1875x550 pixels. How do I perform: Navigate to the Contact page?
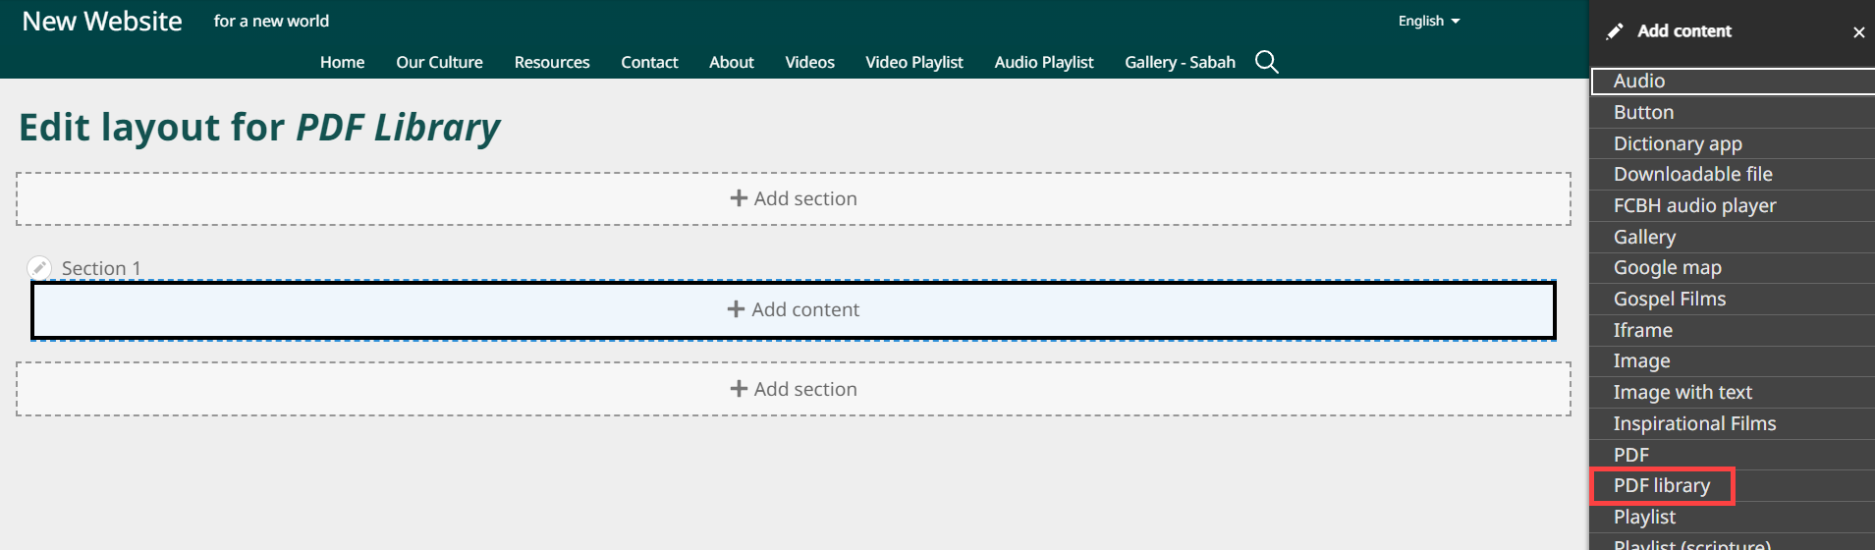[649, 62]
